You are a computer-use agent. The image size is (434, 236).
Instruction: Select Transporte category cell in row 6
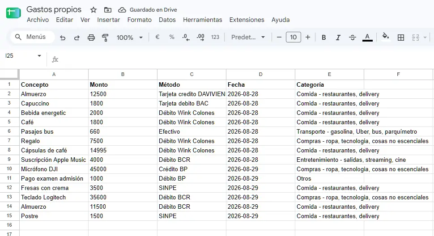click(329, 131)
